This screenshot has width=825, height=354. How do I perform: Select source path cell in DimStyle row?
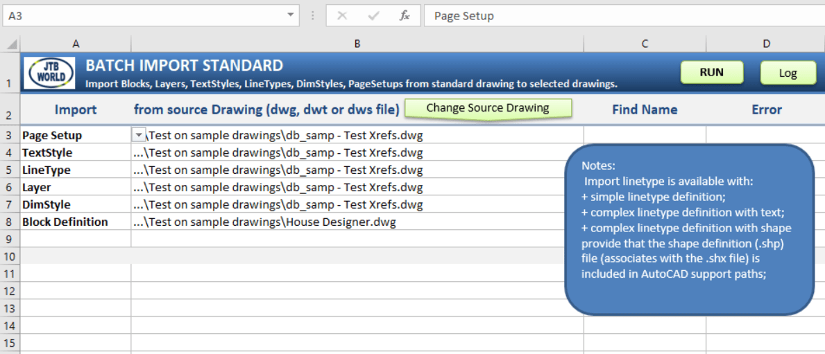[357, 204]
